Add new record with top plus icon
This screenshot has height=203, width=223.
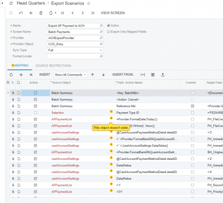pyautogui.click(x=31, y=13)
